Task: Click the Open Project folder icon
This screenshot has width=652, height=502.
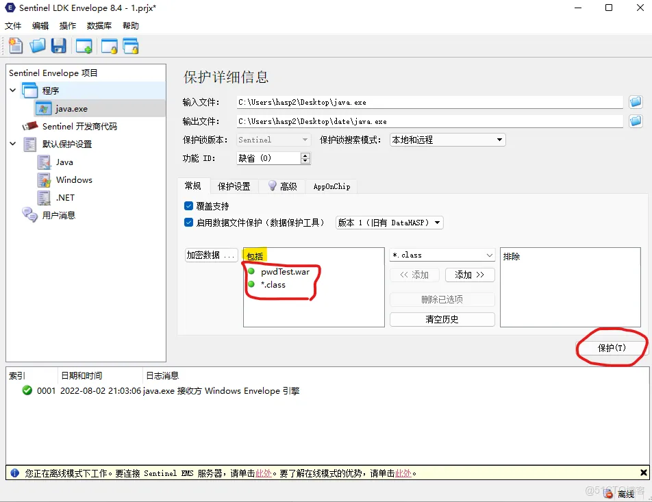Action: click(x=38, y=46)
